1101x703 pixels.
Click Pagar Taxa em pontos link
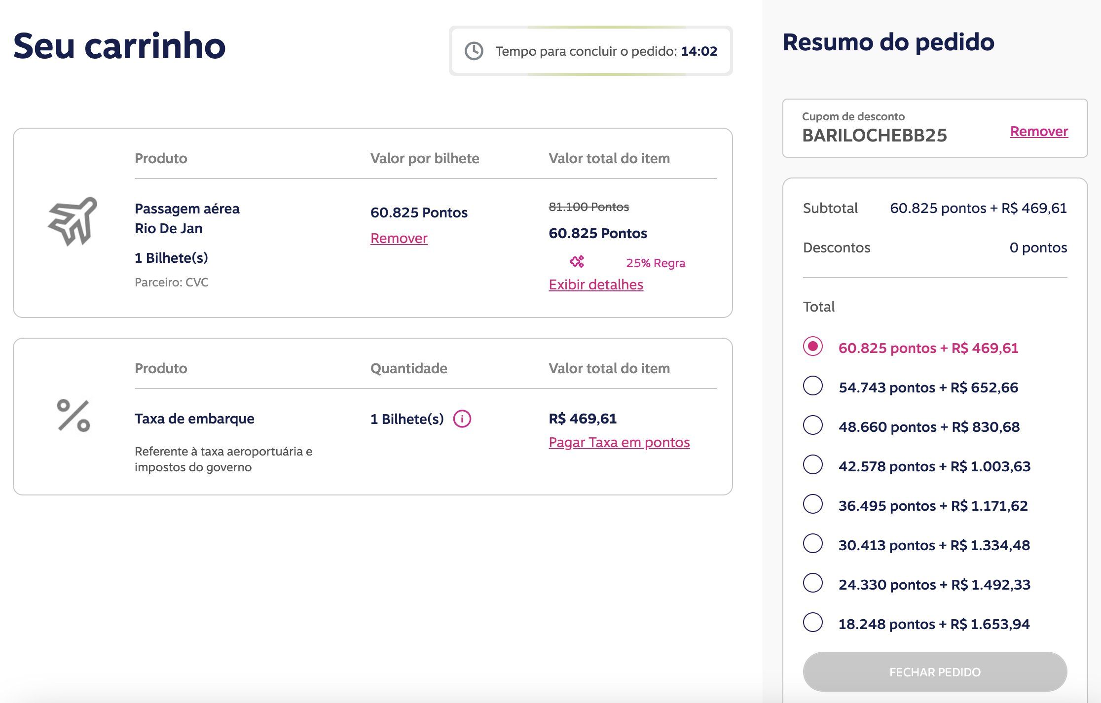point(619,442)
